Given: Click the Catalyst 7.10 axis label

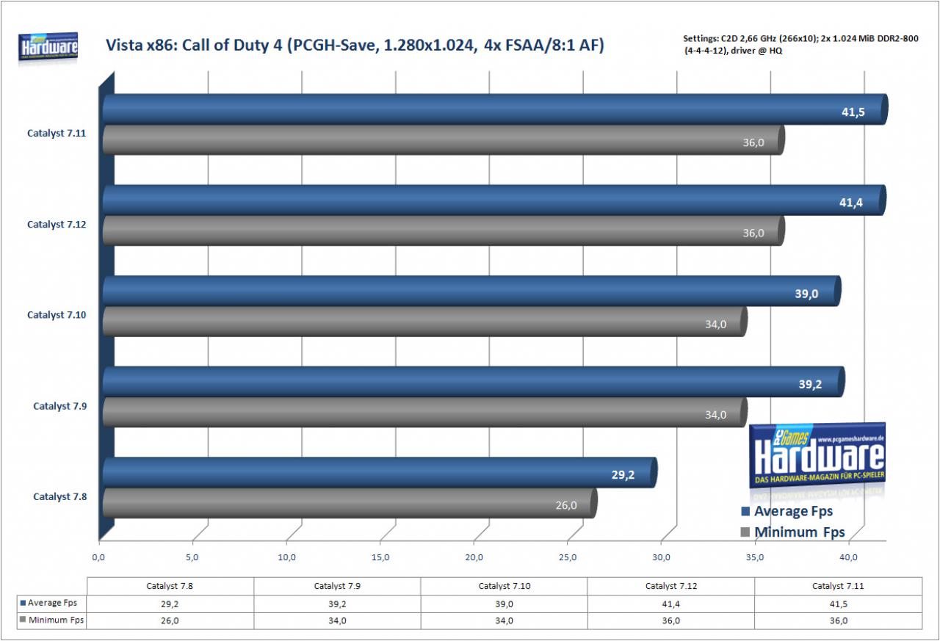Looking at the screenshot, I should click(57, 314).
